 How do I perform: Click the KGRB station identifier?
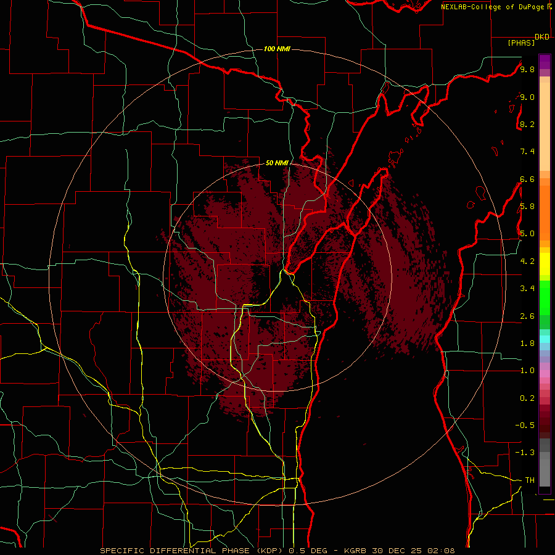pyautogui.click(x=354, y=551)
